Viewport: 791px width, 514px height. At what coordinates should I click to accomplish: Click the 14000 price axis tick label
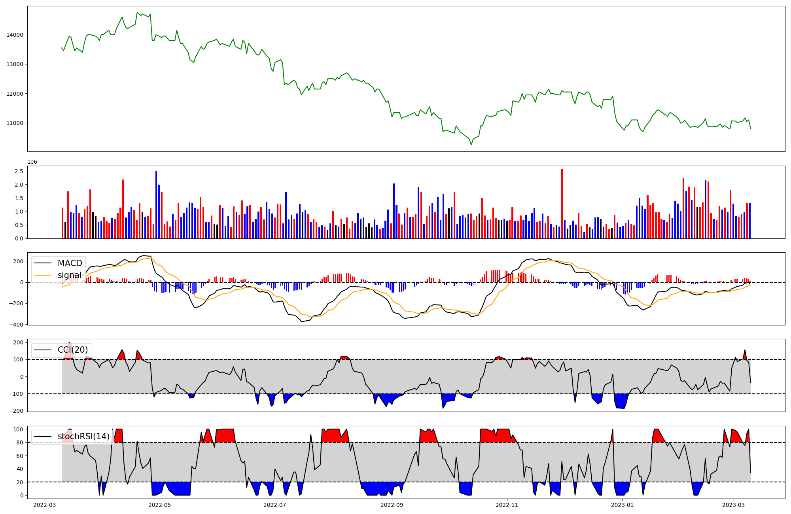(x=15, y=35)
